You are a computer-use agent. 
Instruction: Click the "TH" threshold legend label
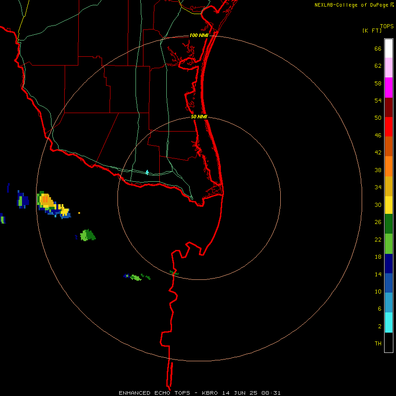(x=378, y=344)
